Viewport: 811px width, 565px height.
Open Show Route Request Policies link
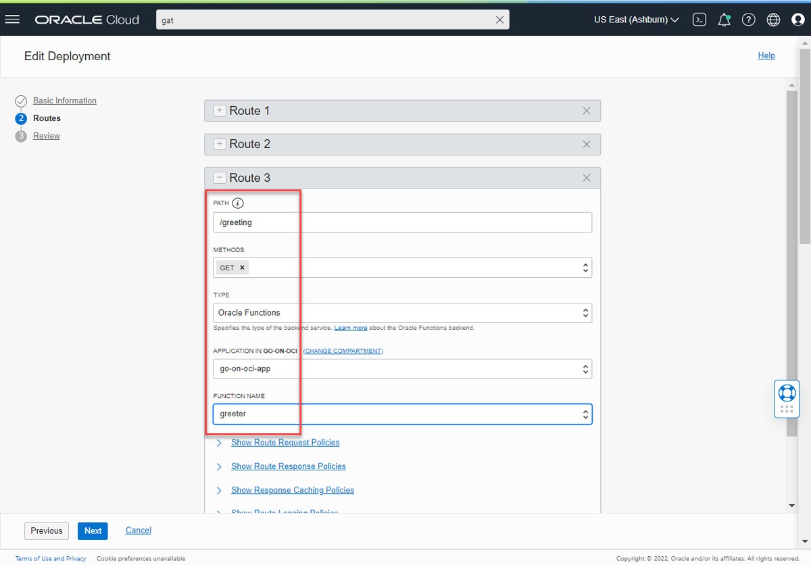tap(285, 443)
